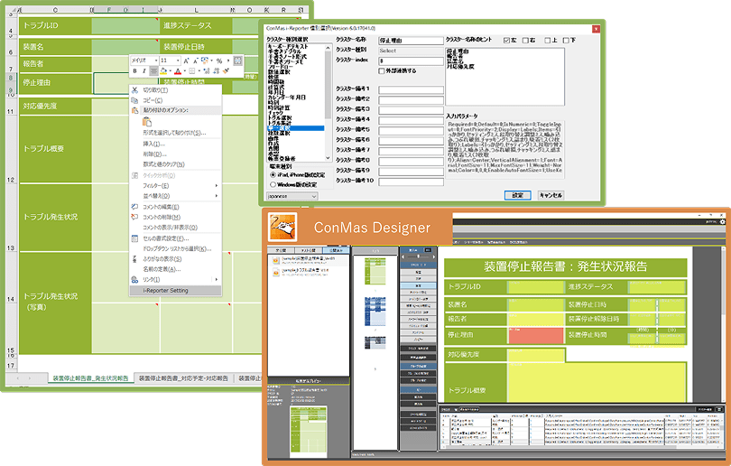This screenshot has height=466, width=731.
Task: Choose 挿入(I)... in the context menu
Action: pyautogui.click(x=153, y=144)
